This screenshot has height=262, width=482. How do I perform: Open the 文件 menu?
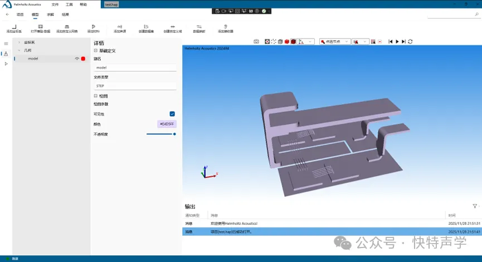point(55,4)
